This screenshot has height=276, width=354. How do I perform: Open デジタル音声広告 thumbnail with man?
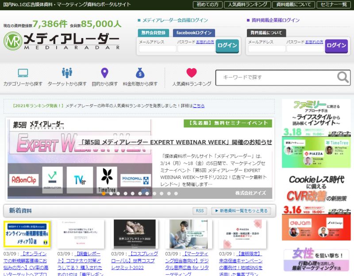click(x=189, y=234)
